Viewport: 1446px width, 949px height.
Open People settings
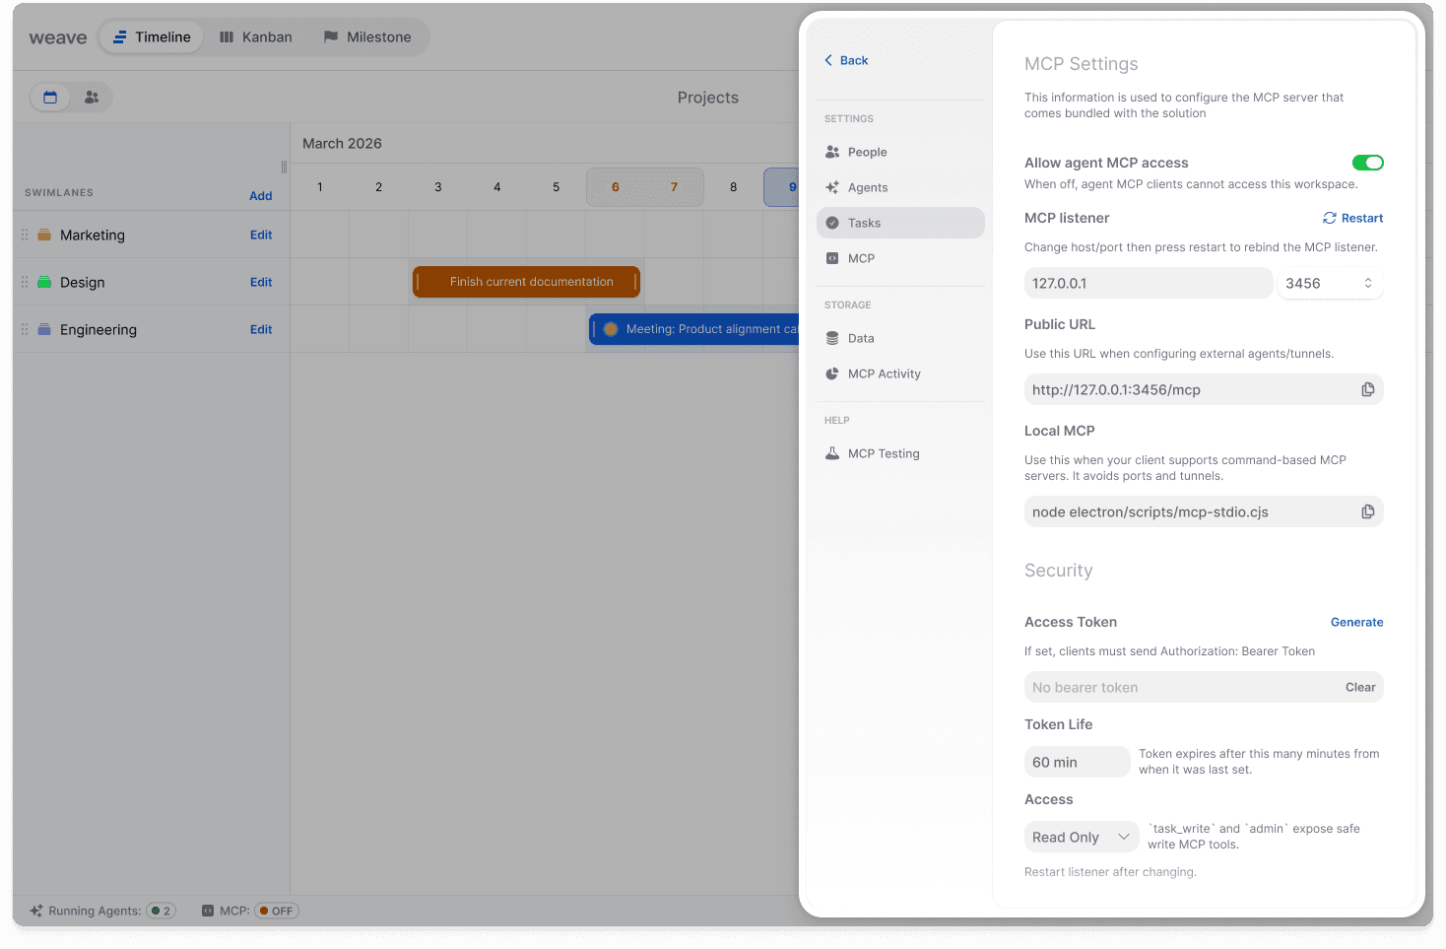point(900,152)
